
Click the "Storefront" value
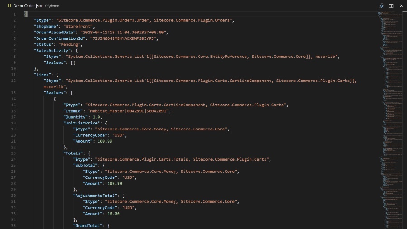[x=78, y=26]
